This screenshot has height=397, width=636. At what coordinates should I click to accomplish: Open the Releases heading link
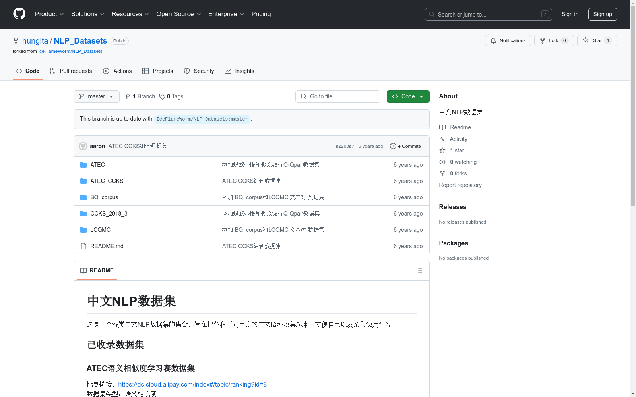coord(453,207)
